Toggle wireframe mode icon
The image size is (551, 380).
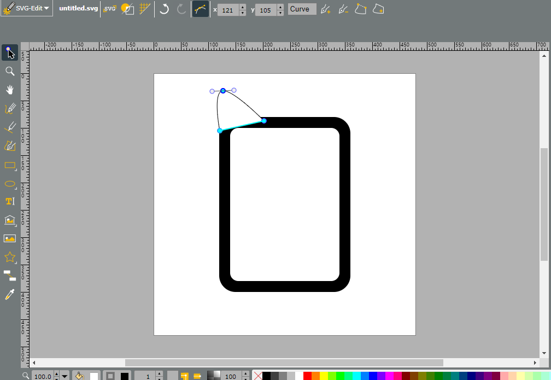tap(127, 9)
